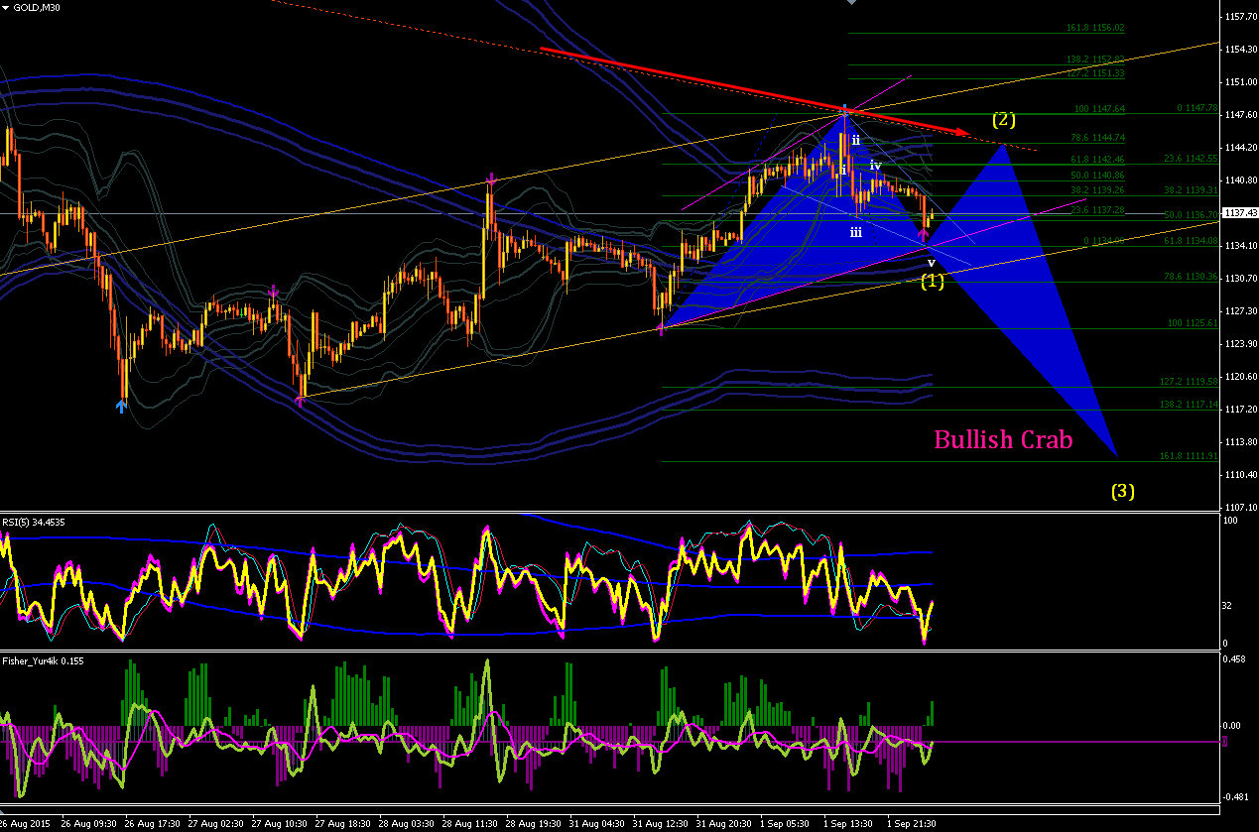Click the 1157.70 price scale label
The height and width of the screenshot is (832, 1259).
click(1242, 17)
